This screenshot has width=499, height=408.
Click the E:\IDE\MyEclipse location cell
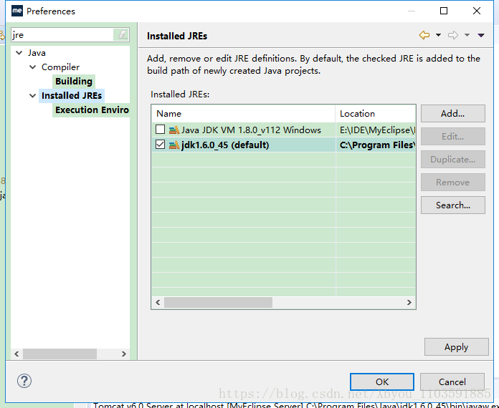click(377, 130)
